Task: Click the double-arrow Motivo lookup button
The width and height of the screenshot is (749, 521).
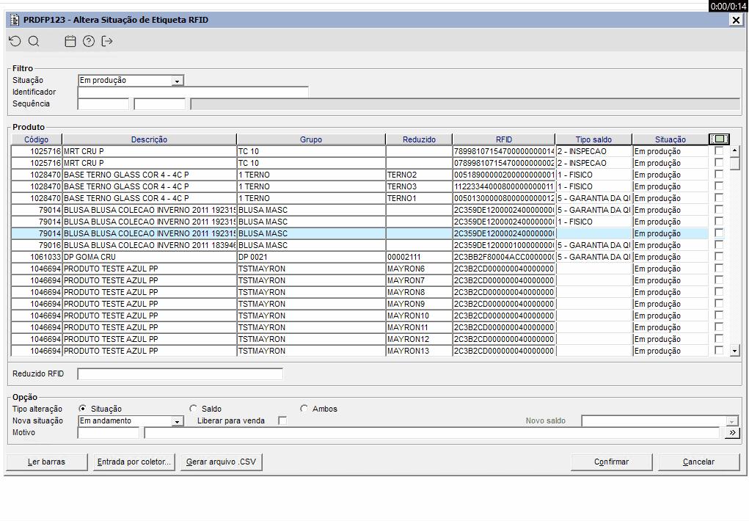Action: pyautogui.click(x=732, y=432)
